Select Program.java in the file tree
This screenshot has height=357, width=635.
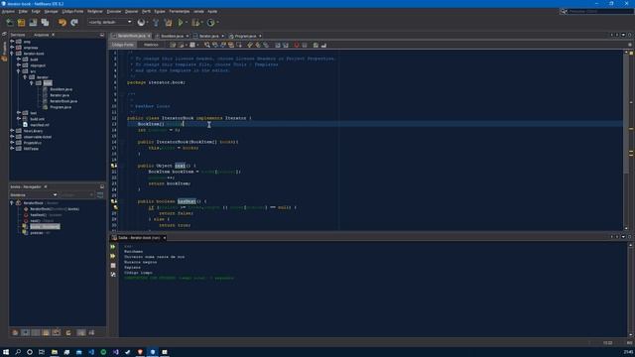(61, 107)
